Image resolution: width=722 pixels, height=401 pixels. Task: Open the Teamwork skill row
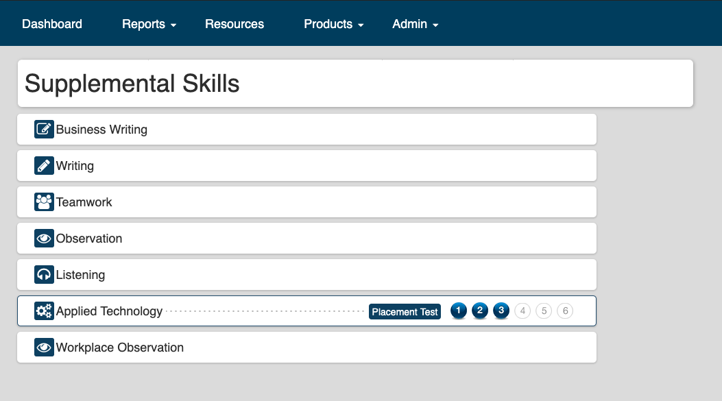(x=306, y=202)
